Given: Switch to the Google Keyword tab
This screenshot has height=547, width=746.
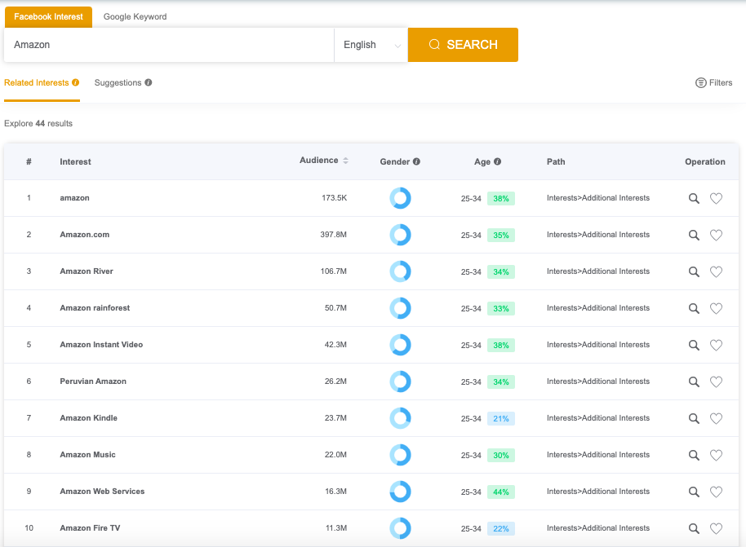Looking at the screenshot, I should click(x=135, y=16).
